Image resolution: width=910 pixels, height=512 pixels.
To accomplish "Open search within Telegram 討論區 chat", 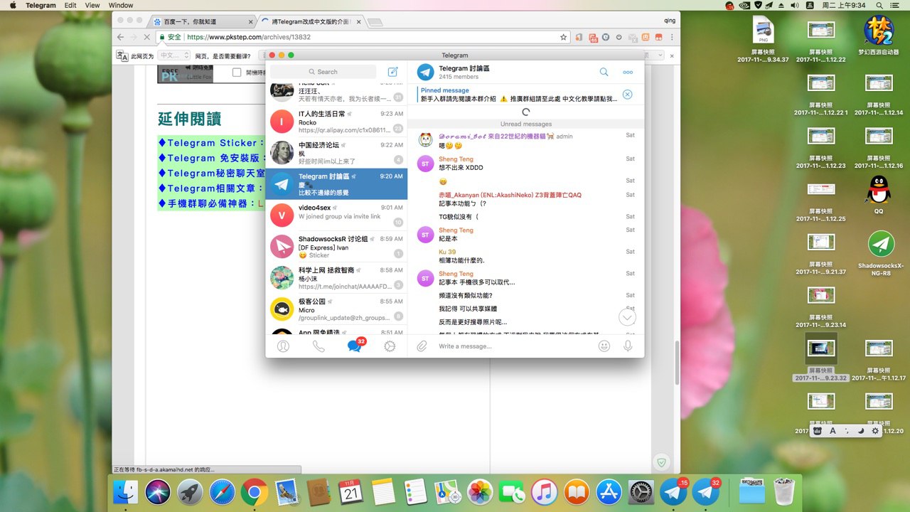I will click(x=604, y=72).
